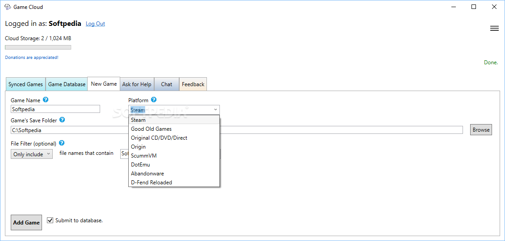Open the Only include dropdown
Image resolution: width=505 pixels, height=241 pixels.
click(x=32, y=154)
